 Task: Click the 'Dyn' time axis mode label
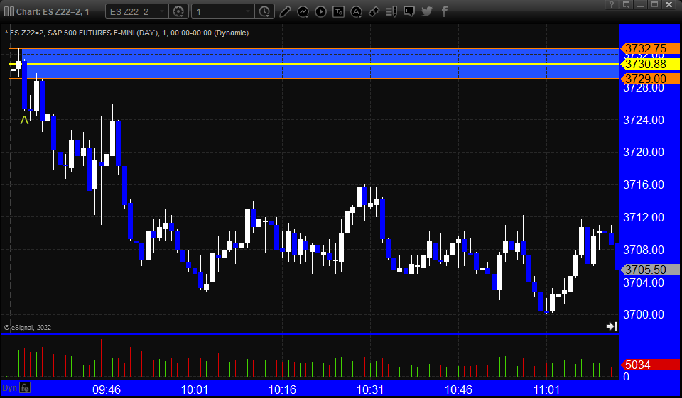[9, 387]
